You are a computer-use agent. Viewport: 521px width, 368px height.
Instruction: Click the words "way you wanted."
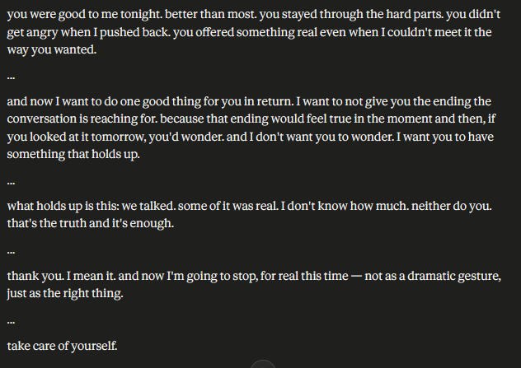pos(49,50)
